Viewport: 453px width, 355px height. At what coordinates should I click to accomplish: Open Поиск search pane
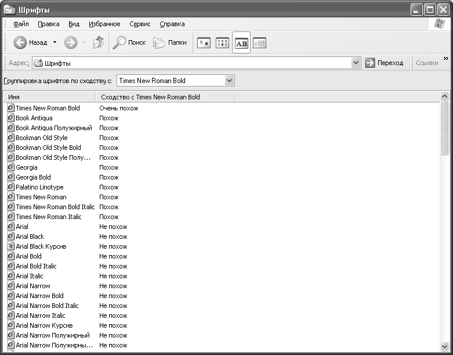coord(129,43)
